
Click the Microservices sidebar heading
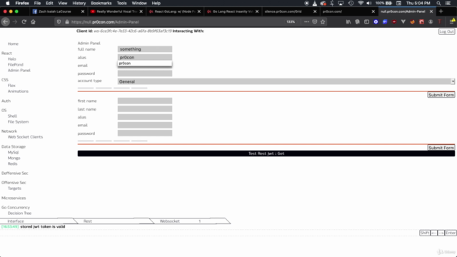point(14,198)
